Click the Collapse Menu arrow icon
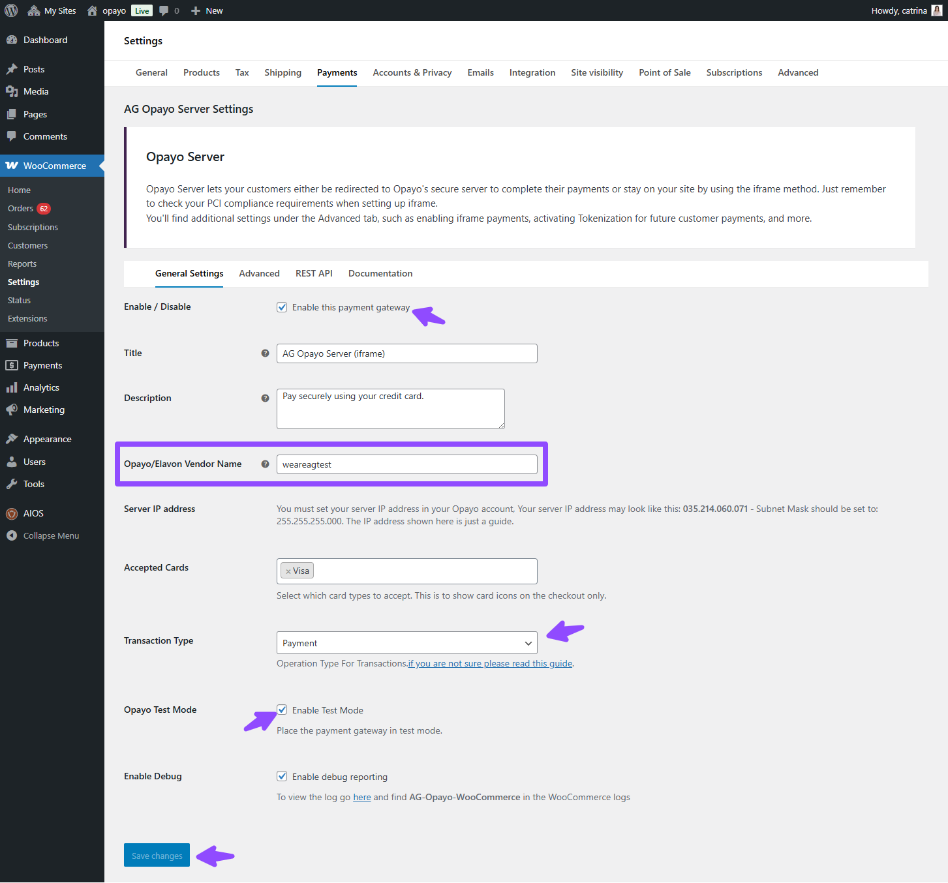 pos(12,535)
